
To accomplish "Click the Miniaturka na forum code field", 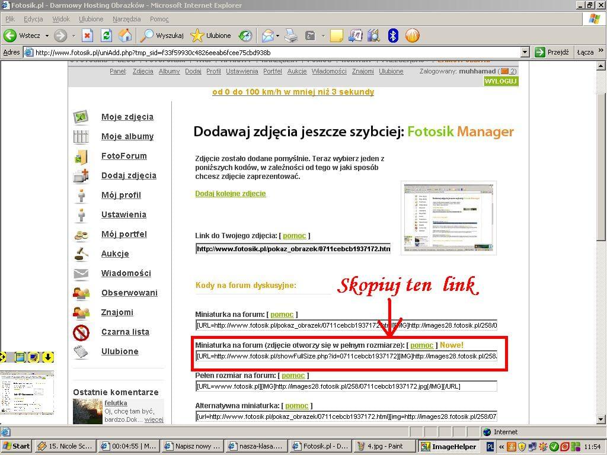I will 346,325.
